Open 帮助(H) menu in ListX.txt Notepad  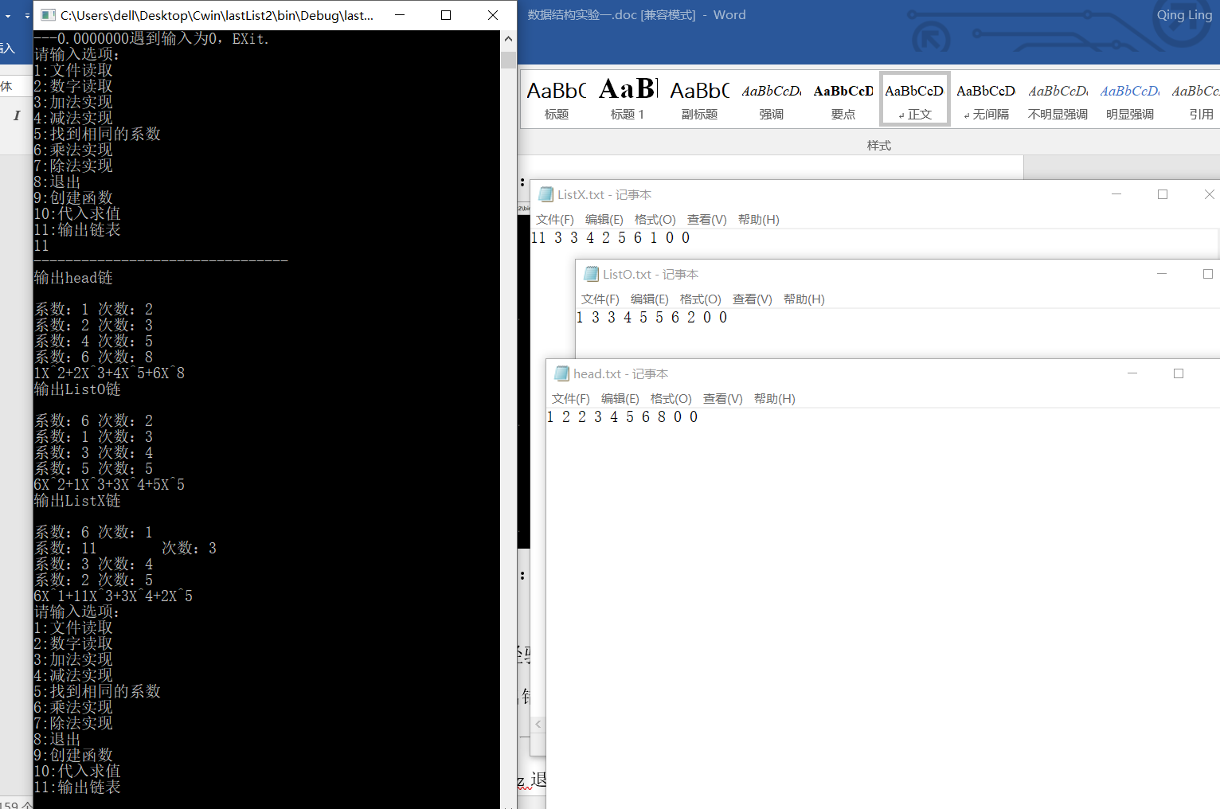(758, 220)
